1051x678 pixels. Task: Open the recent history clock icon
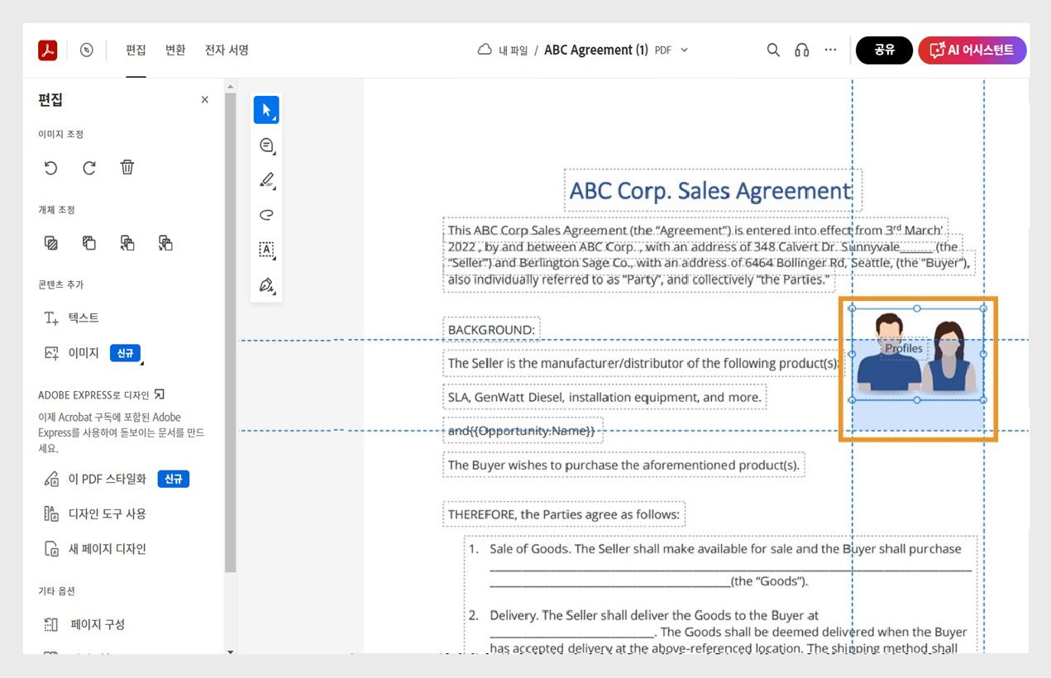coord(87,50)
